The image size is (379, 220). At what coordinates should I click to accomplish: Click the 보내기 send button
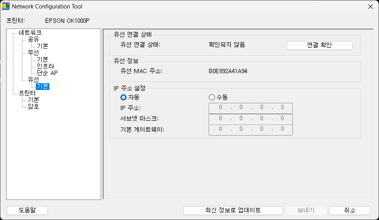click(306, 210)
